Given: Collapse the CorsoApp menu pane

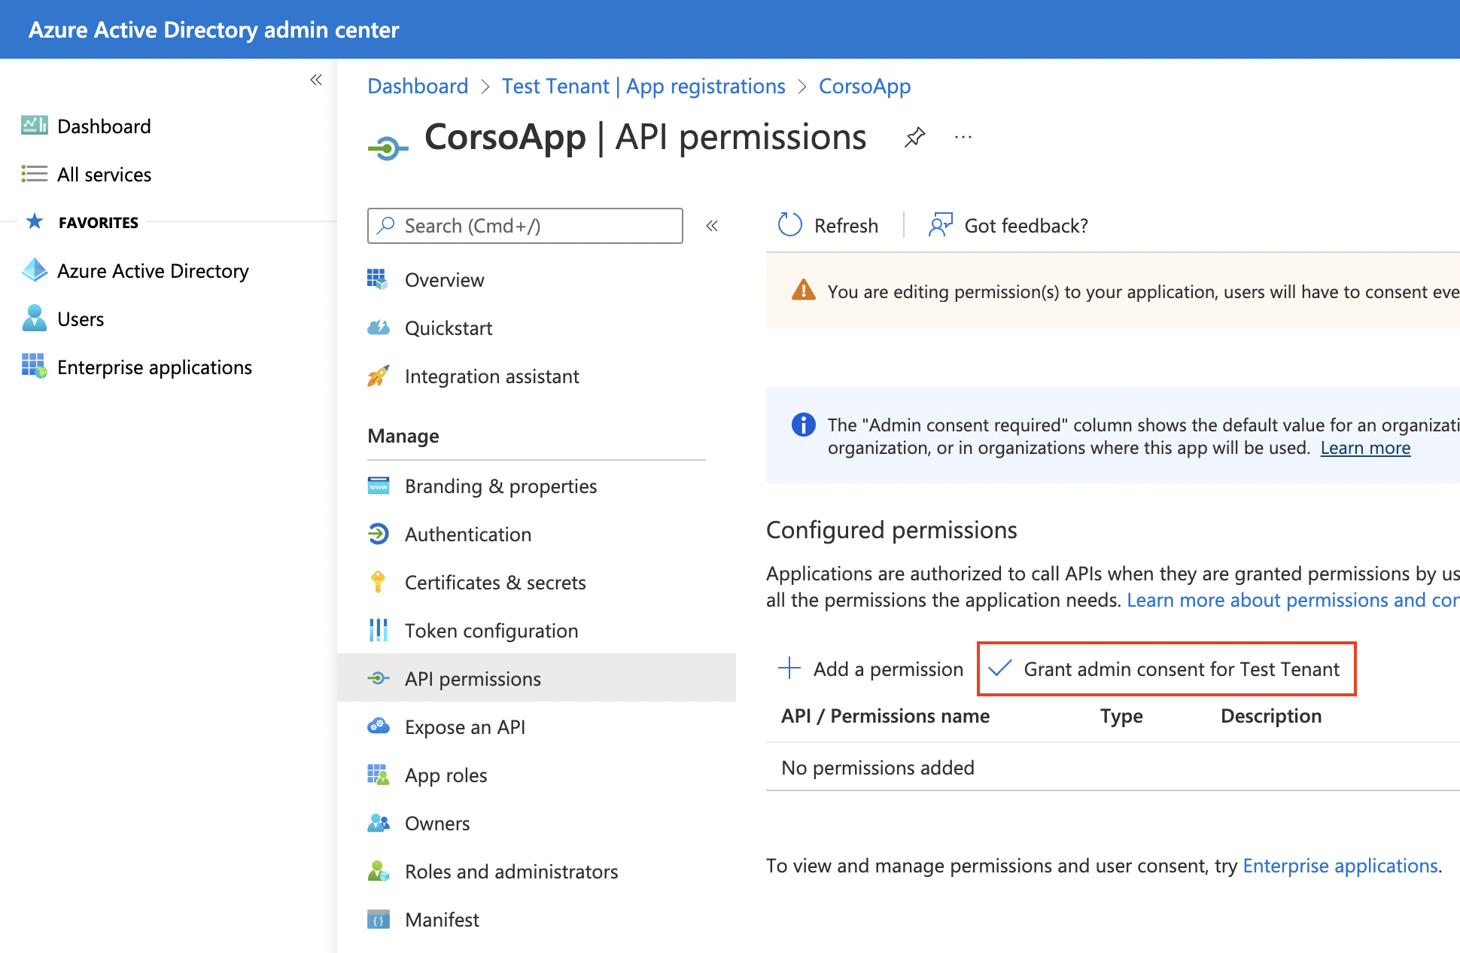Looking at the screenshot, I should pos(711,225).
